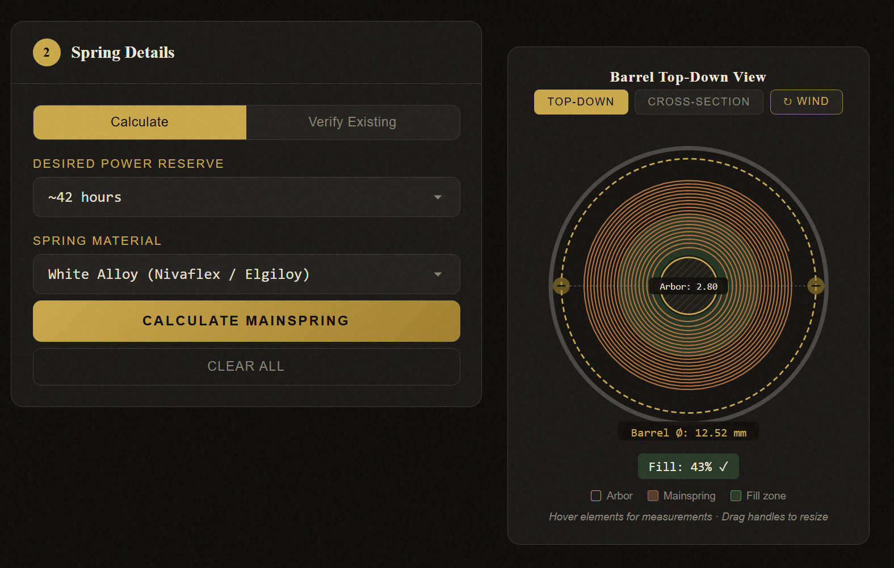This screenshot has width=894, height=568.
Task: Click the step 2 number badge
Action: click(x=47, y=53)
